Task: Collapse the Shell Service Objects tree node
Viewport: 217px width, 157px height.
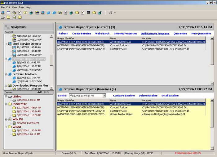Action: tap(6, 44)
